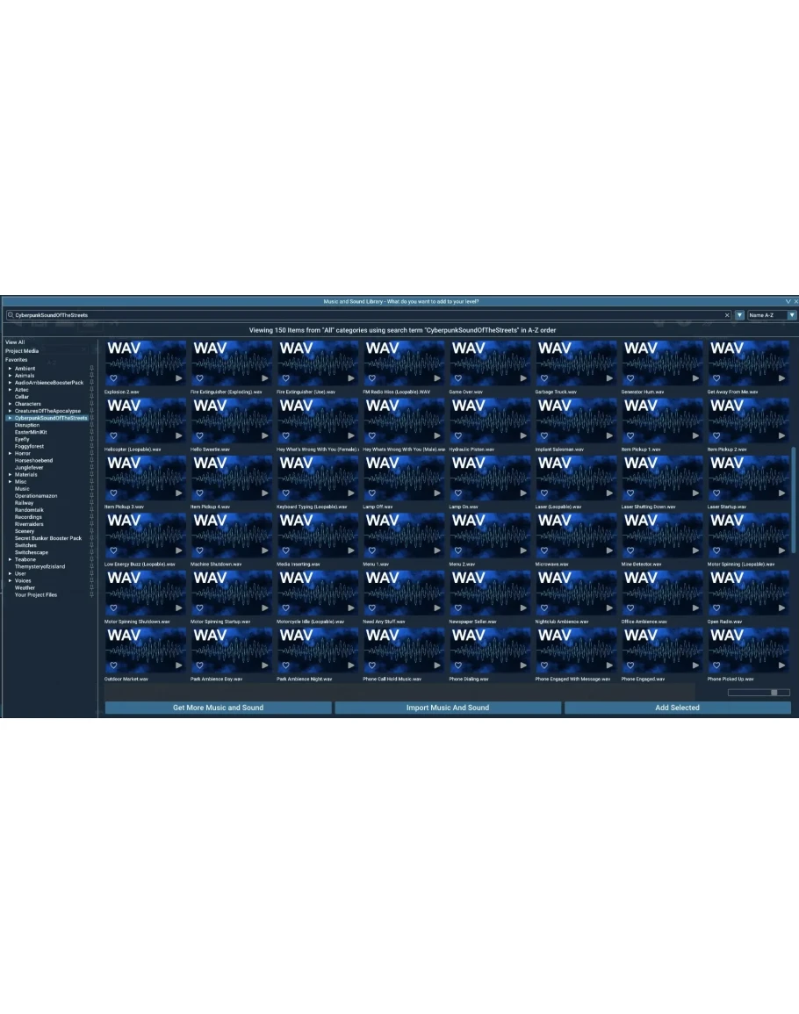The height and width of the screenshot is (1014, 799).
Task: Pin the Horror category
Action: pyautogui.click(x=91, y=454)
